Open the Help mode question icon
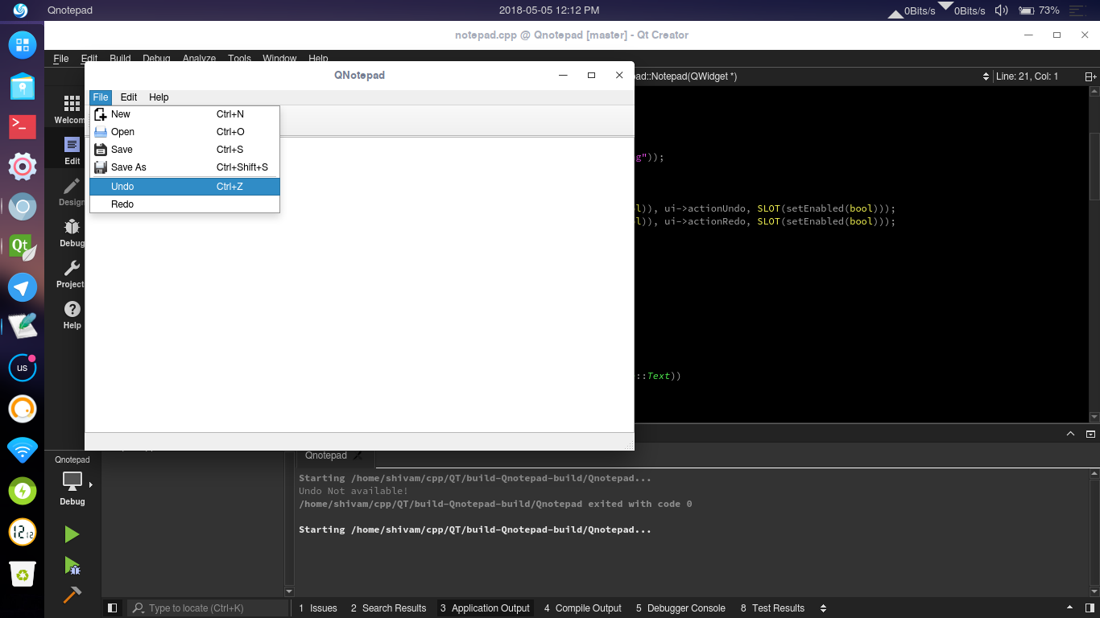 click(72, 315)
